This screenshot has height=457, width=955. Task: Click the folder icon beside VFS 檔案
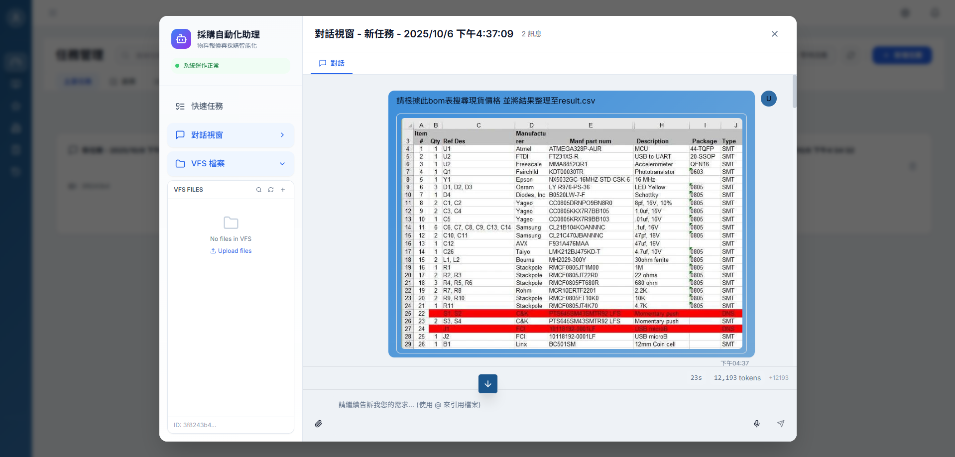180,163
